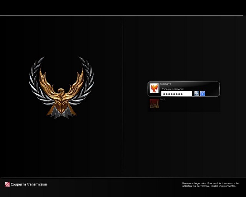Click the Terminal v4 username label
The width and height of the screenshot is (246, 197).
165,84
